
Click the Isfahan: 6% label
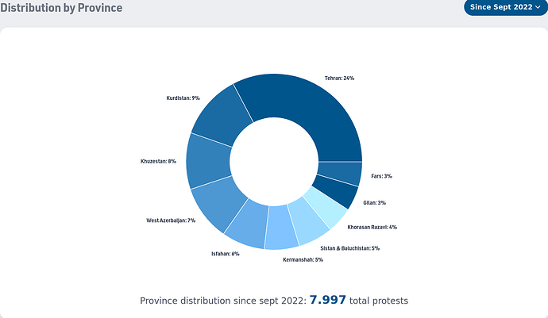pos(225,254)
